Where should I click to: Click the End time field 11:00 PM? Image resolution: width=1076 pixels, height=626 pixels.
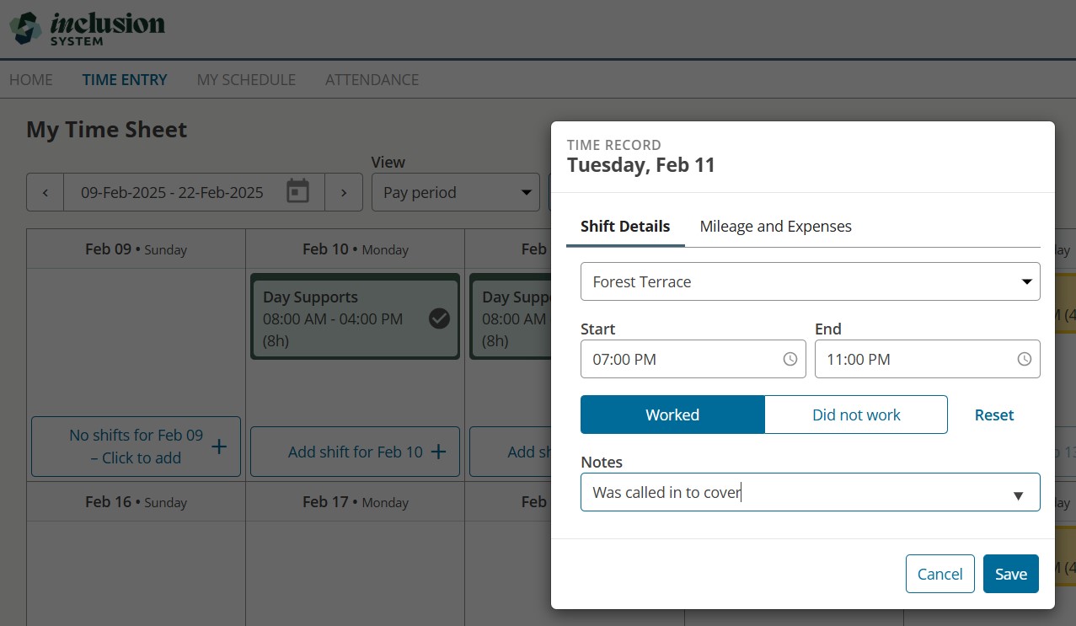click(x=928, y=359)
